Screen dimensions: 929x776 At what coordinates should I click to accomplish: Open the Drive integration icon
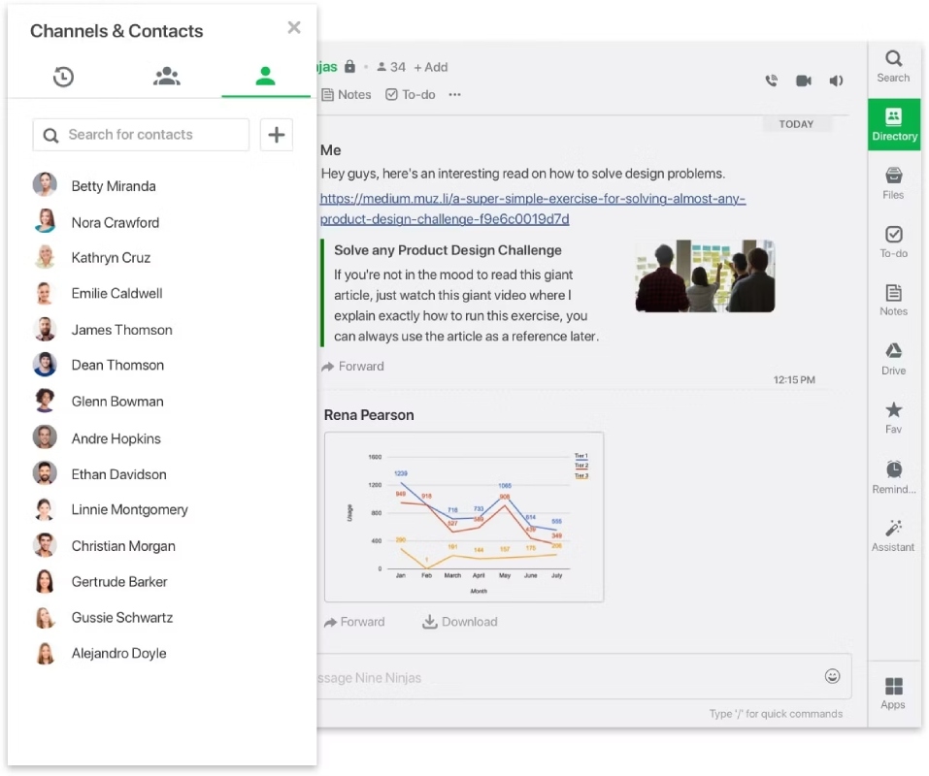pos(893,359)
